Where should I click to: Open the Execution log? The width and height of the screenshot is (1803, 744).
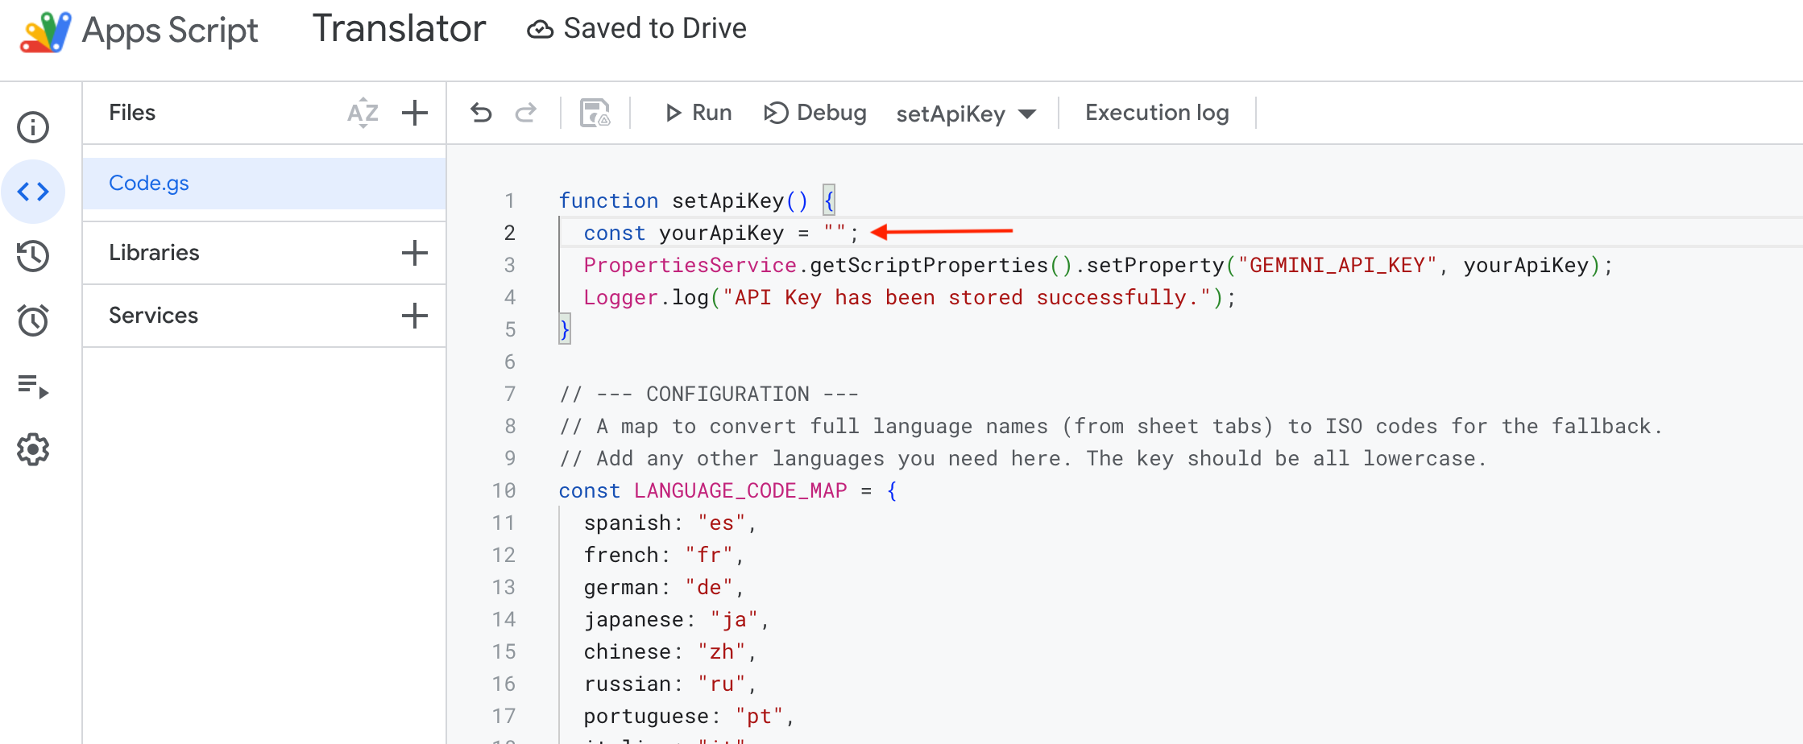(x=1157, y=113)
